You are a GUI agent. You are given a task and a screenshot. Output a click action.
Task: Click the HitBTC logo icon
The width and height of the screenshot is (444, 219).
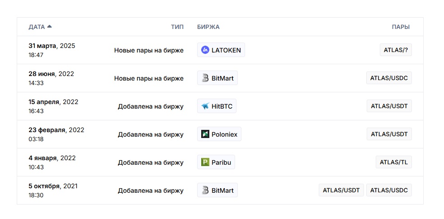coord(205,106)
